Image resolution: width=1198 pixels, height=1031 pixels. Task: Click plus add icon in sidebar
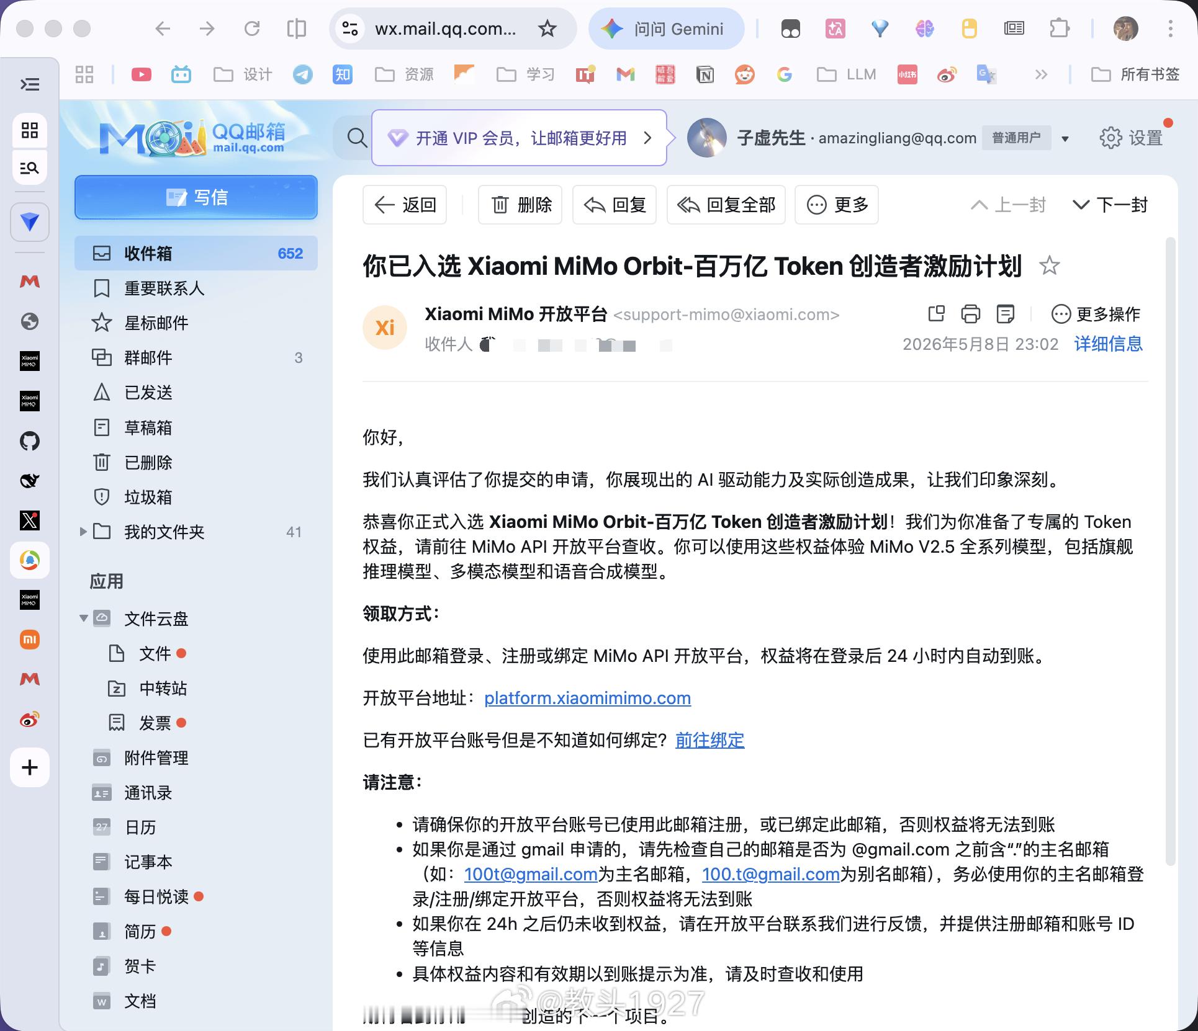30,767
